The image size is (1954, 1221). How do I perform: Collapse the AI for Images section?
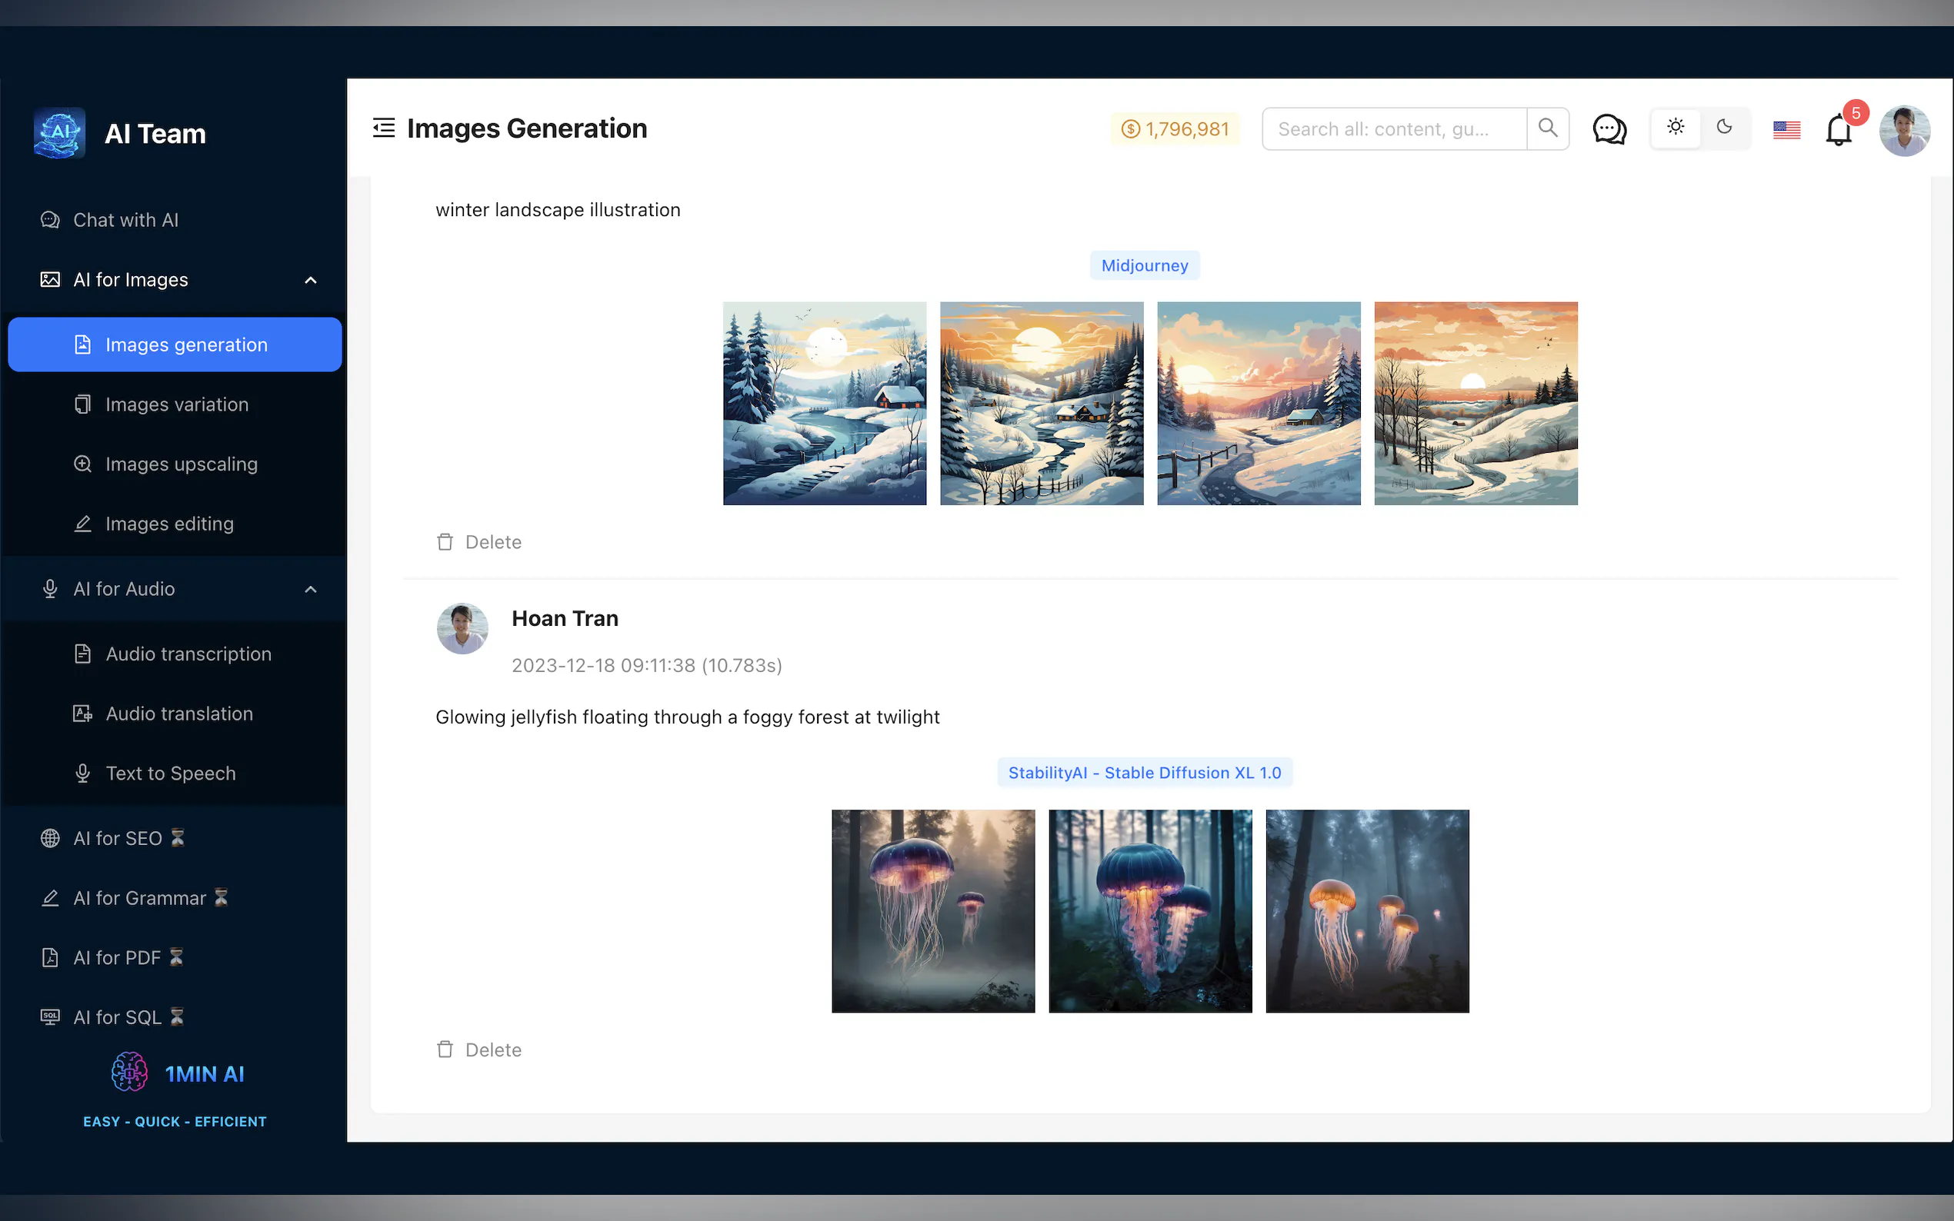coord(310,280)
